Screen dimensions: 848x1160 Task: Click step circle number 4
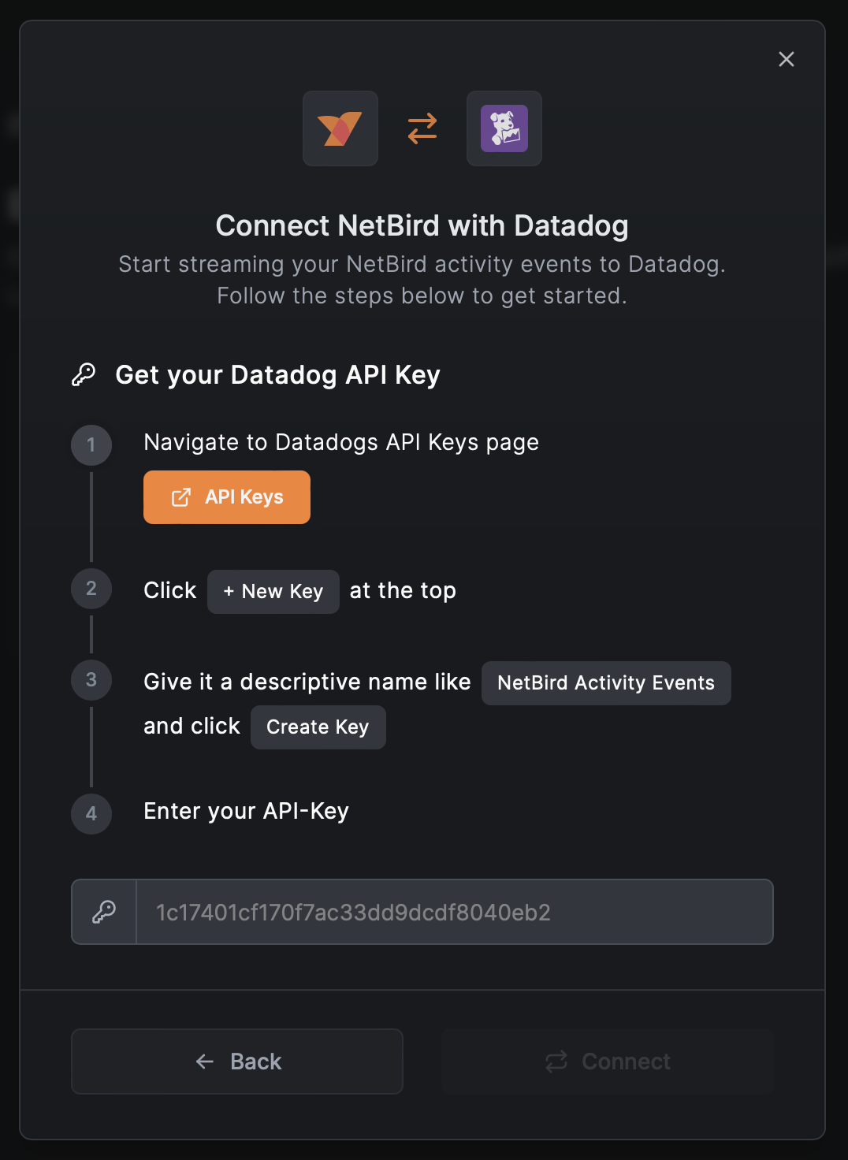tap(91, 814)
